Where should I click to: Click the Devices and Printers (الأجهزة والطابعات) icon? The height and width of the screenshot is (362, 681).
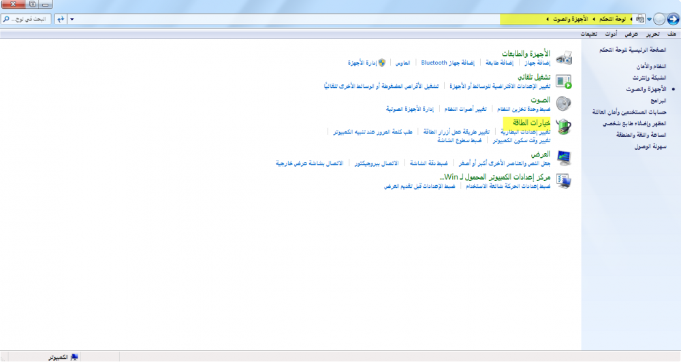564,58
